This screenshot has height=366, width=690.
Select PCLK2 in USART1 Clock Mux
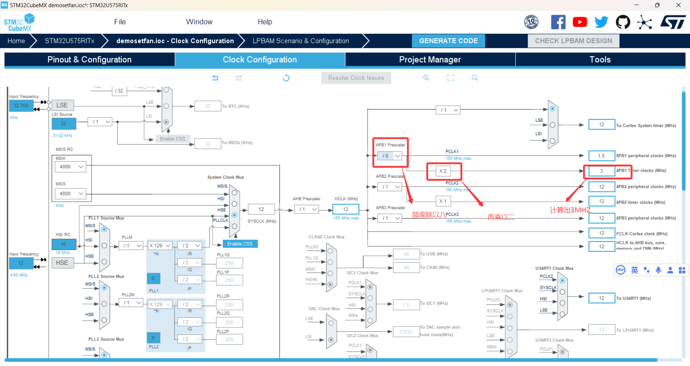562,281
